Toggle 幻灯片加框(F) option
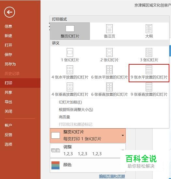 click(x=109, y=102)
